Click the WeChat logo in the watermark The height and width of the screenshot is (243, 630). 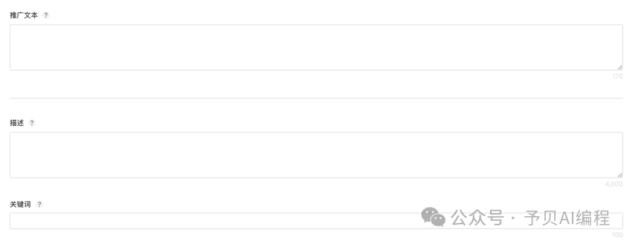[x=433, y=217]
